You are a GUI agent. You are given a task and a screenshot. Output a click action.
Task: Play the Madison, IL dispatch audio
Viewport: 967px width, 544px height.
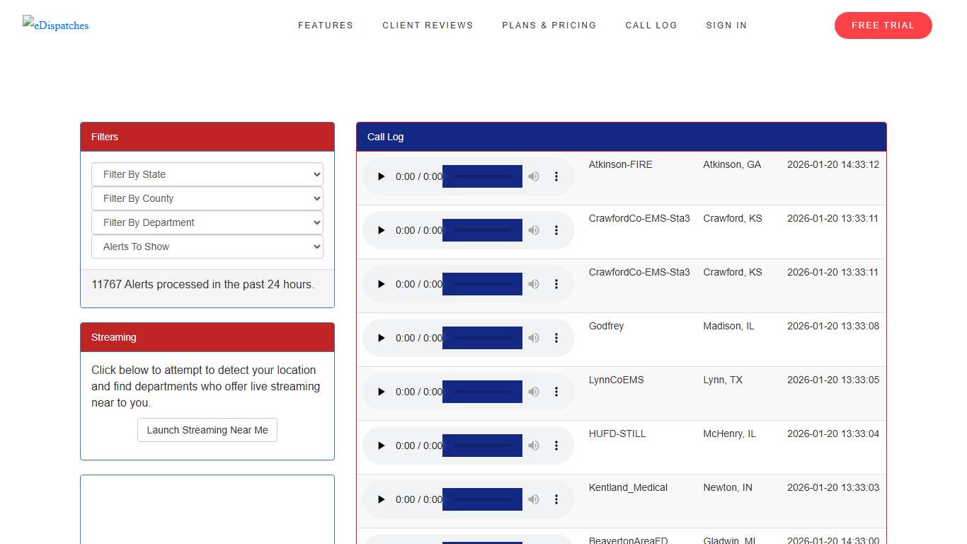tap(381, 338)
